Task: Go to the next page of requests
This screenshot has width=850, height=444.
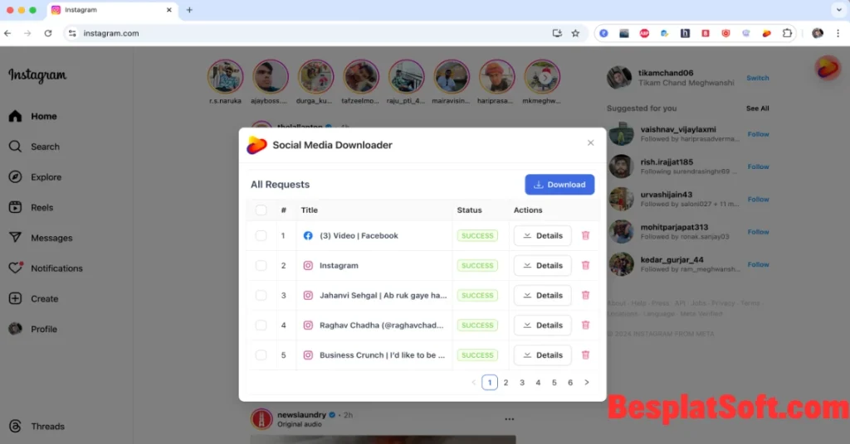Action: pyautogui.click(x=587, y=383)
